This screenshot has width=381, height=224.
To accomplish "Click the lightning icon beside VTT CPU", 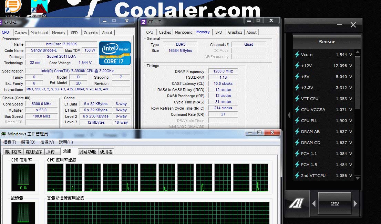I will tap(297, 98).
